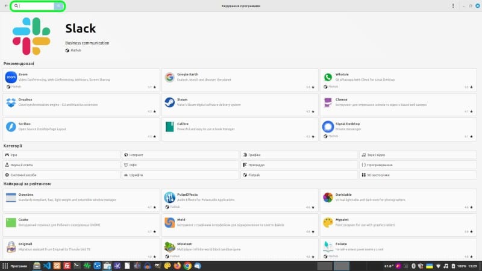Open the three-dot menu in header bar
The height and width of the screenshot is (271, 482).
[453, 6]
